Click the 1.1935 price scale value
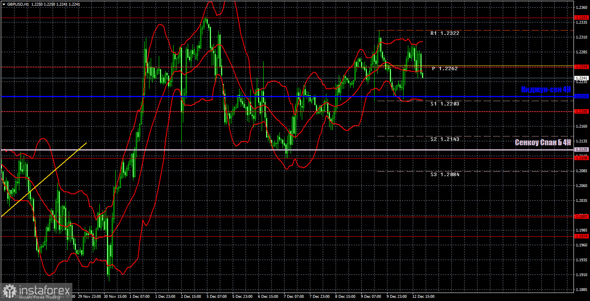Screen dimensions: 590x301 point(582,260)
